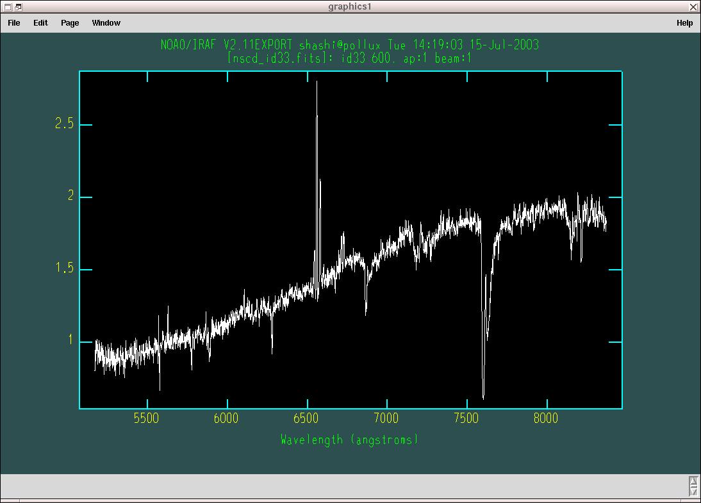Click the [nscd_id33.fits] plot title line
This screenshot has height=503, width=701.
350,58
